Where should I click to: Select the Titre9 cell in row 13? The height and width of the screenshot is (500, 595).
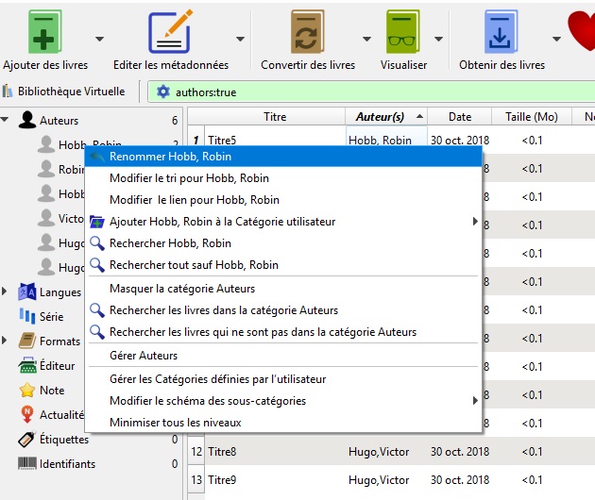coord(275,479)
